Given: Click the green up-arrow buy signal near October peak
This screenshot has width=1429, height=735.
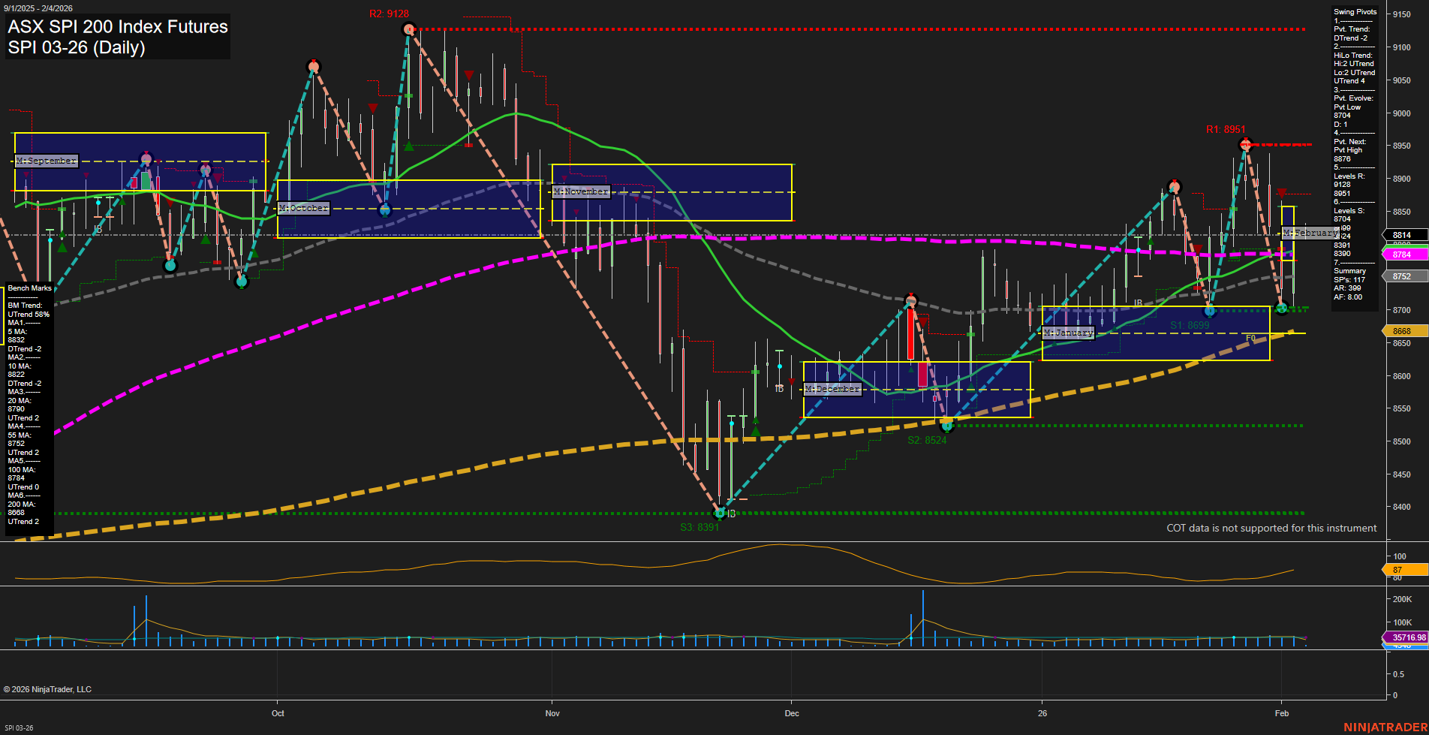Looking at the screenshot, I should tap(408, 147).
